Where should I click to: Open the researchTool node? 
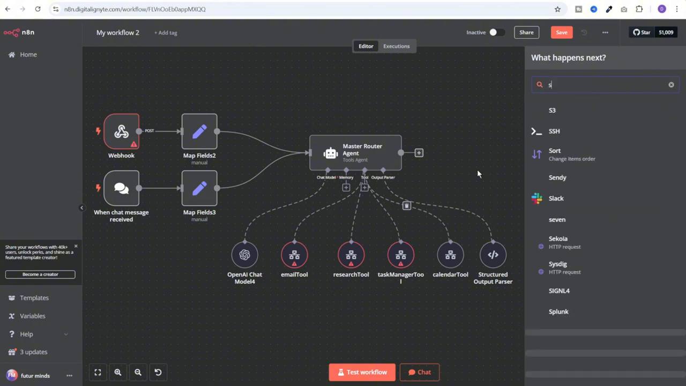coord(351,255)
